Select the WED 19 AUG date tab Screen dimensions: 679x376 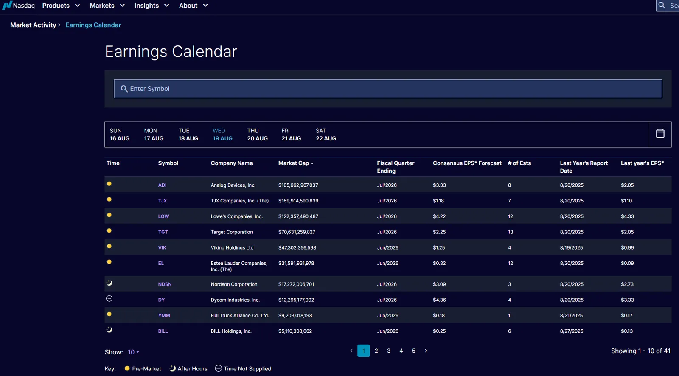tap(223, 135)
